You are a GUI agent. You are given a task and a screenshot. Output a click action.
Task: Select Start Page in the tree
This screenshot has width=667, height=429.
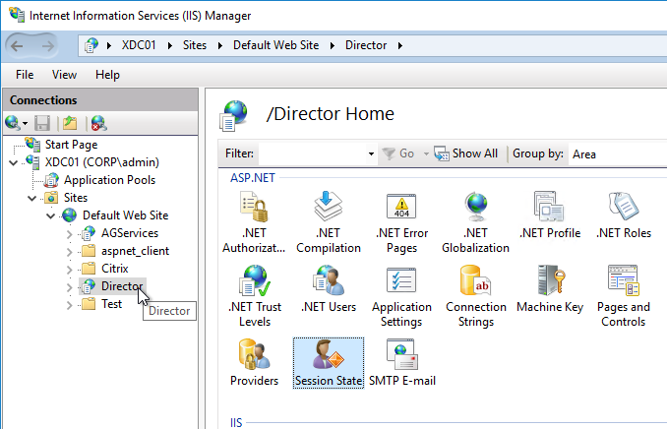(71, 145)
